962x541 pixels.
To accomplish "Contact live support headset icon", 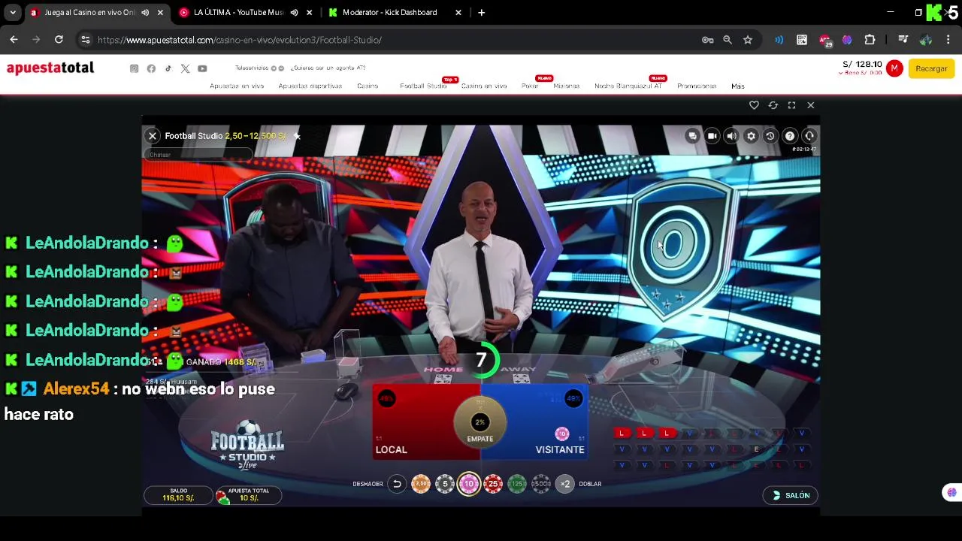I will coord(809,136).
